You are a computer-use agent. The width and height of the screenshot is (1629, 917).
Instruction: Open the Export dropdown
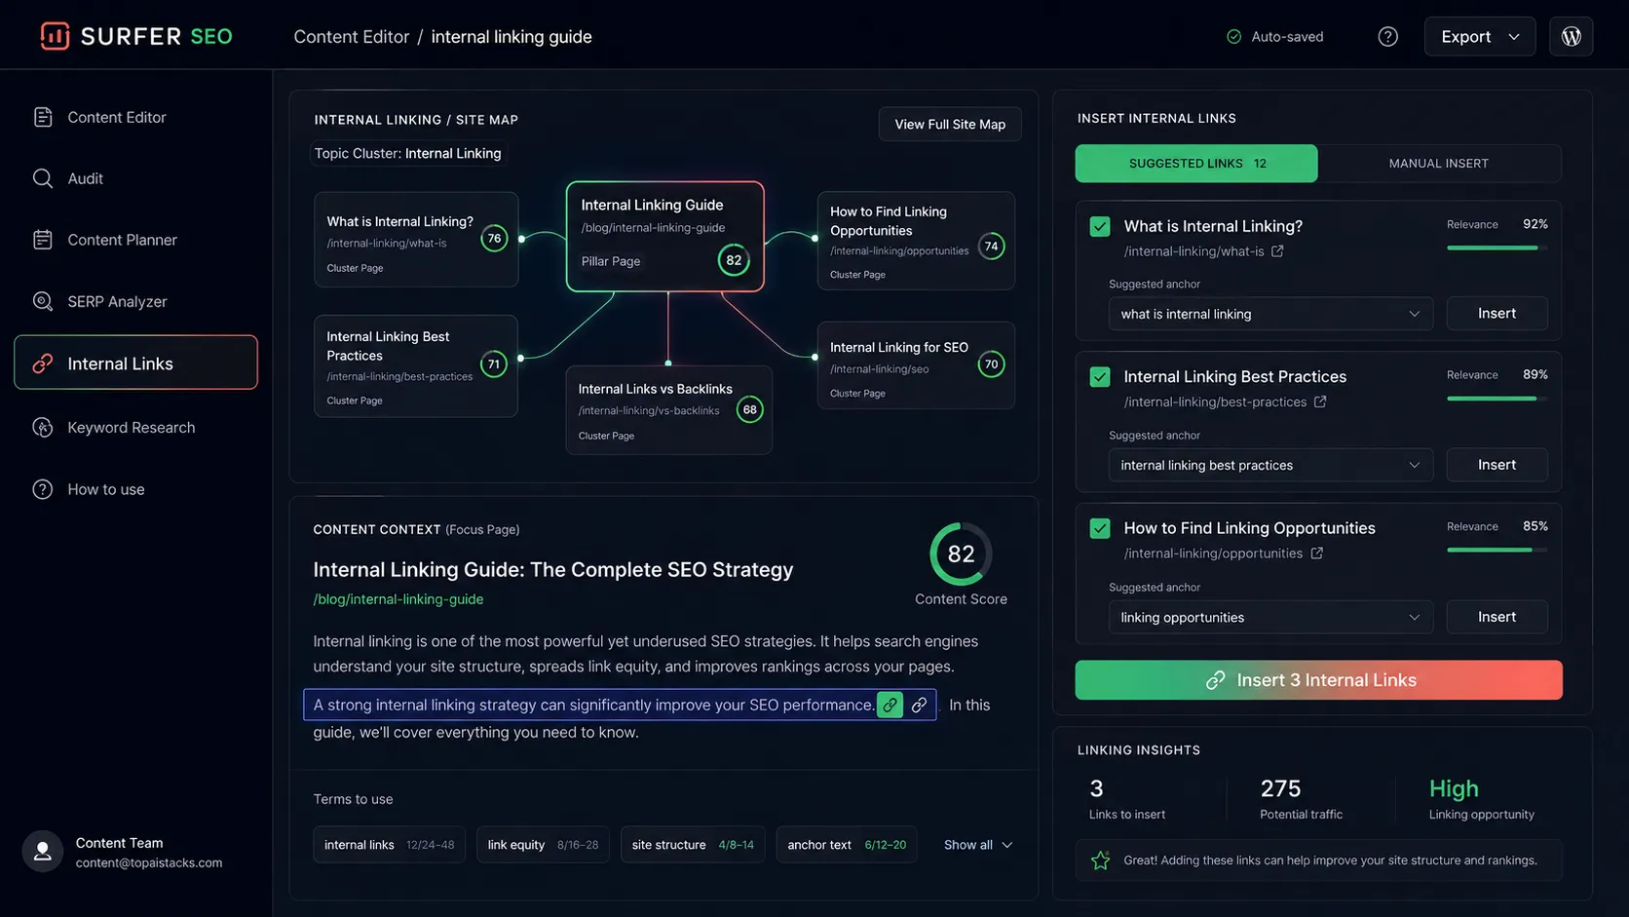tap(1479, 36)
